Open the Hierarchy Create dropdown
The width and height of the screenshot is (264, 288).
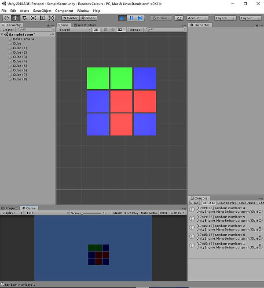[x=8, y=29]
